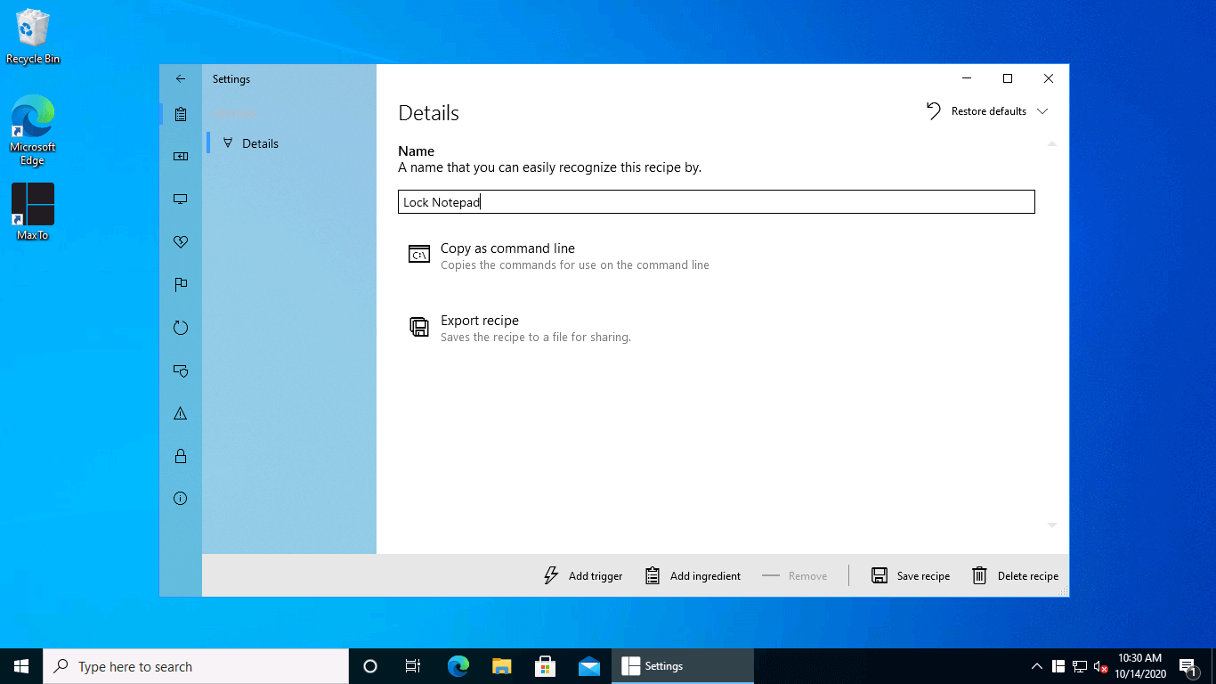1216x684 pixels.
Task: Click the broken heart sidebar icon
Action: 181,242
